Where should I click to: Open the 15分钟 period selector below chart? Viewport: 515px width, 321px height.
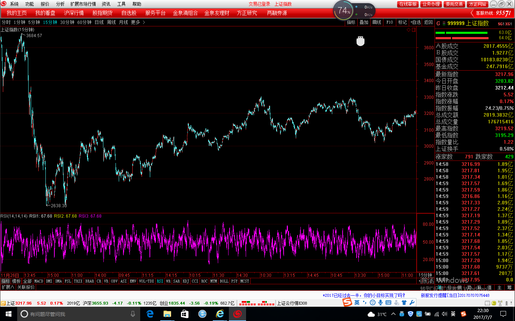coord(425,275)
